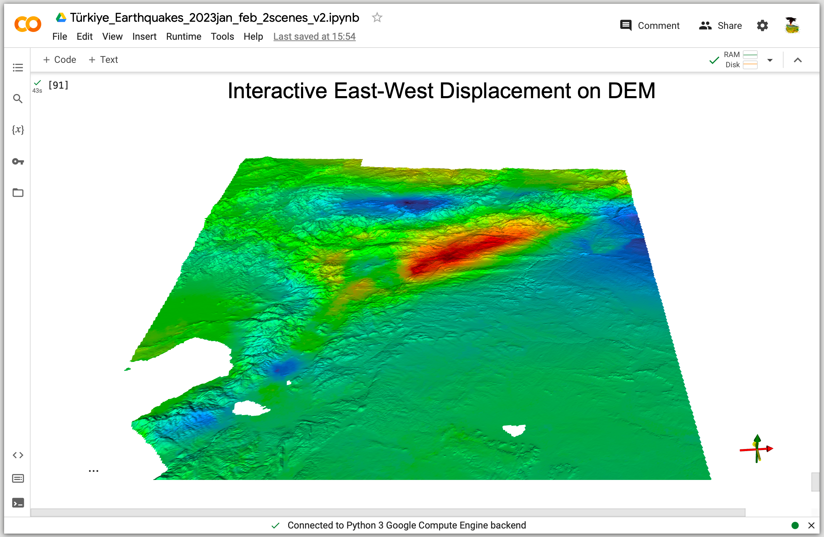Star this notebook
824x537 pixels.
(x=377, y=17)
